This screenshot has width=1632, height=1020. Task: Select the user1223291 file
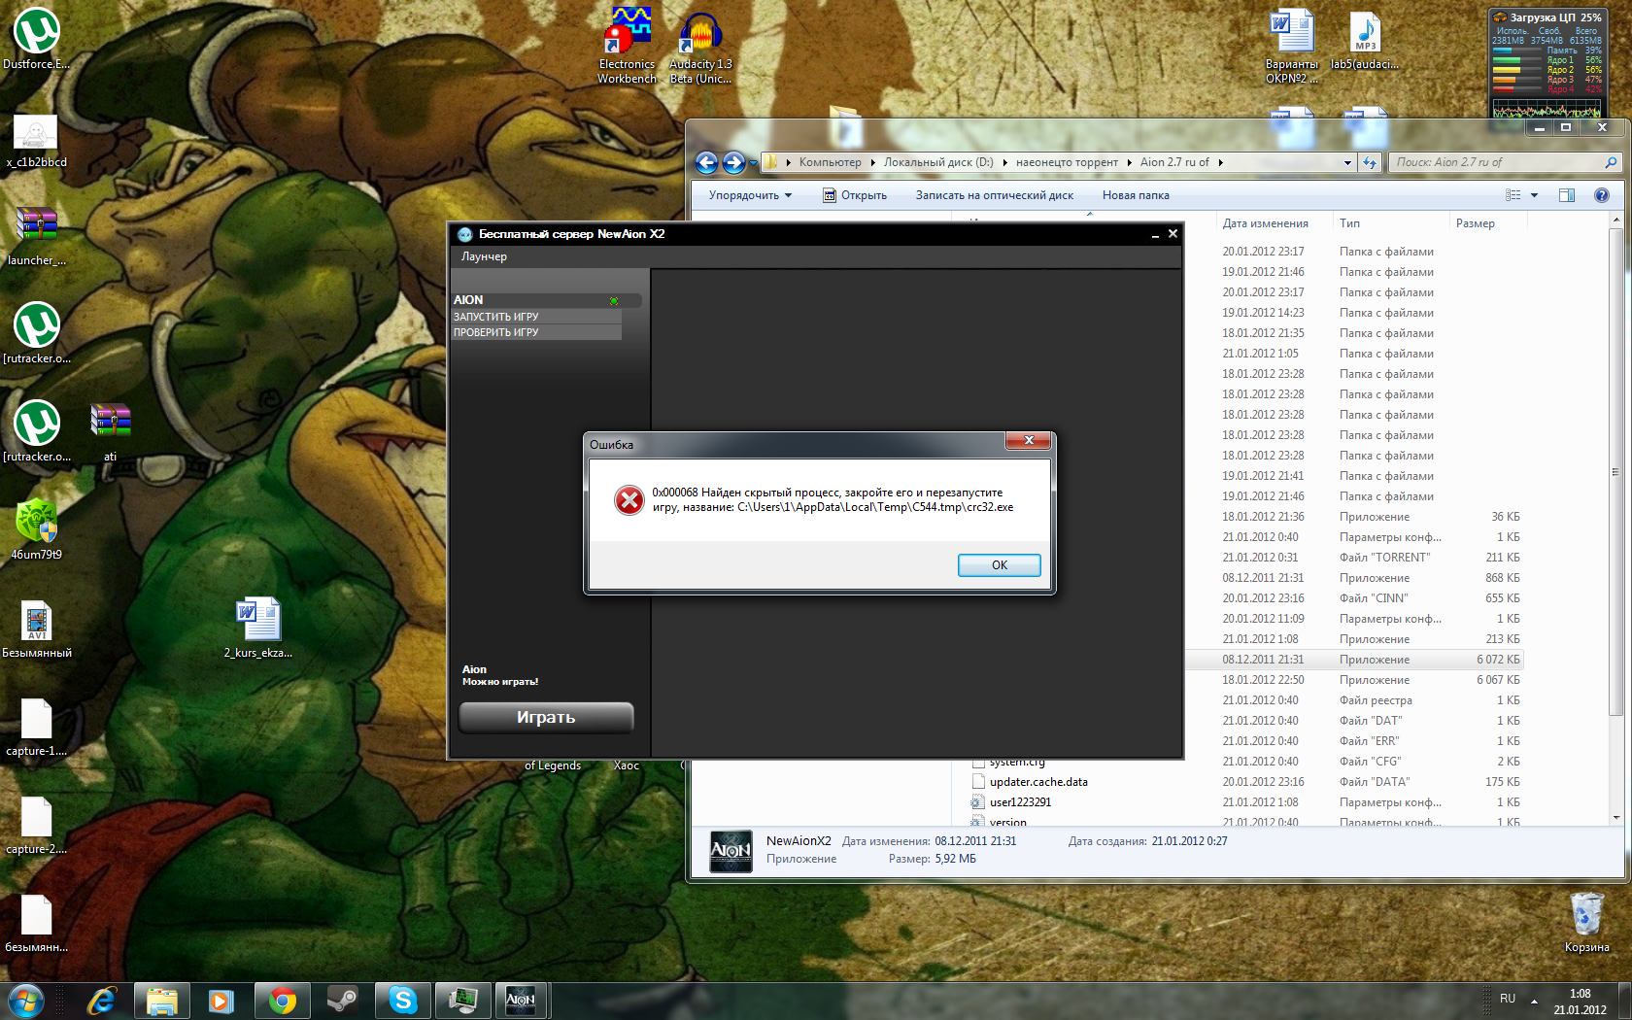(1020, 802)
